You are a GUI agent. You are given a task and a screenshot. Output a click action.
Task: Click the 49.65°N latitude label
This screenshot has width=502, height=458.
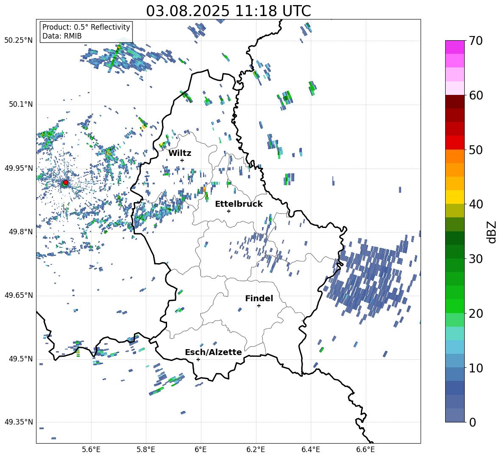click(x=19, y=295)
